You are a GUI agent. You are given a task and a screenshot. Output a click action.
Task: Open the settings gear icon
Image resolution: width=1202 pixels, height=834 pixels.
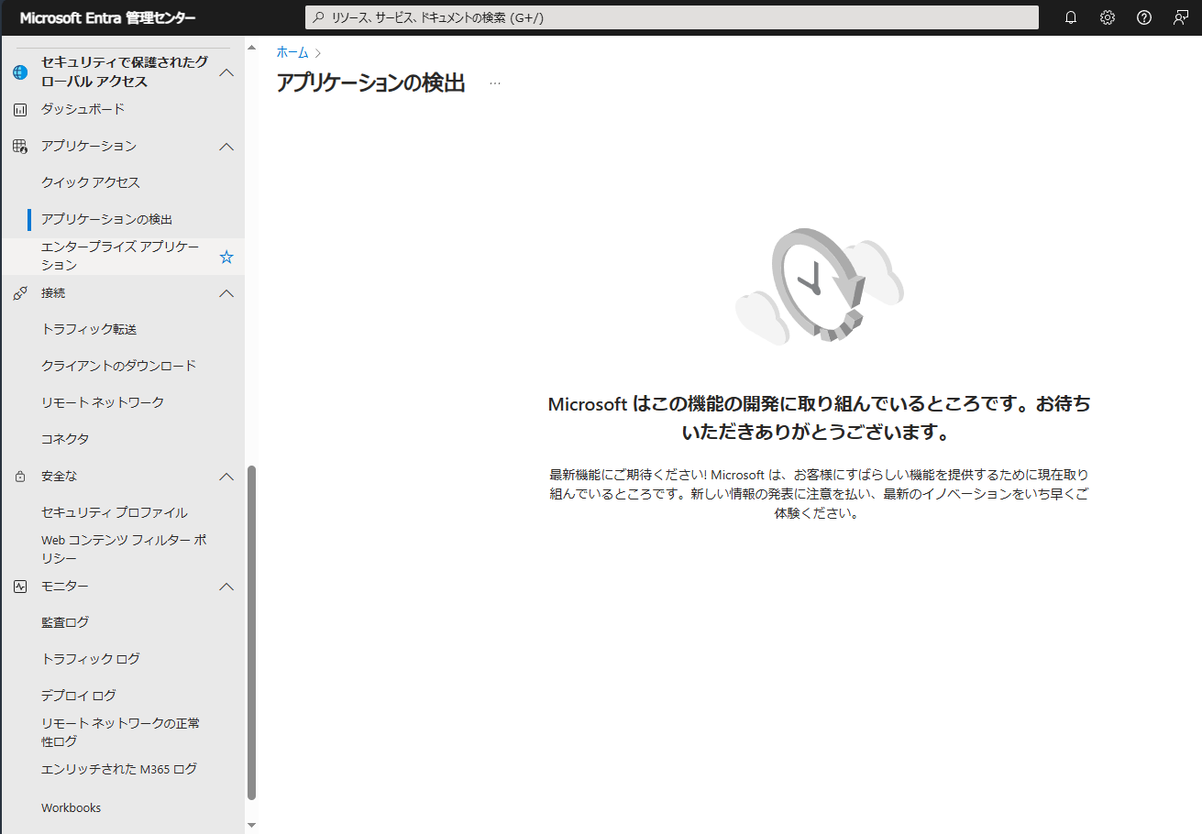pos(1107,17)
